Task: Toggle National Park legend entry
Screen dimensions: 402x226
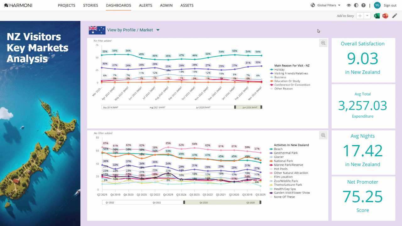Action: click(x=281, y=161)
